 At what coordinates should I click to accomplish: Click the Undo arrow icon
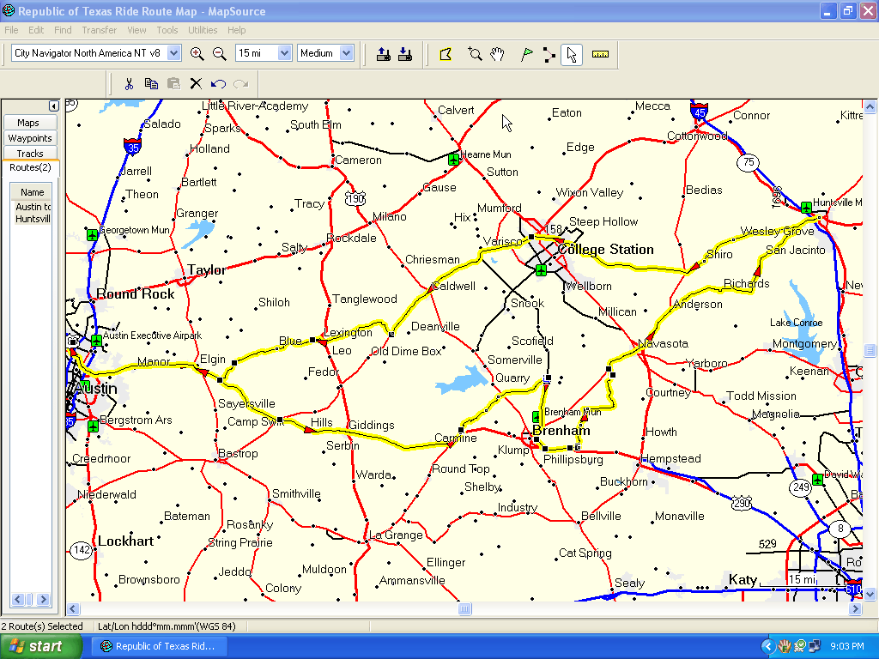(218, 83)
